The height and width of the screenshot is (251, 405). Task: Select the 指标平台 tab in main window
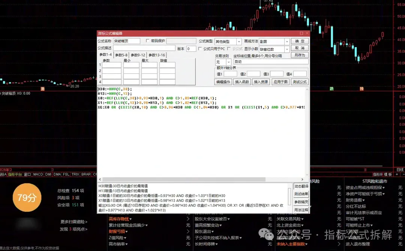(x=15, y=174)
